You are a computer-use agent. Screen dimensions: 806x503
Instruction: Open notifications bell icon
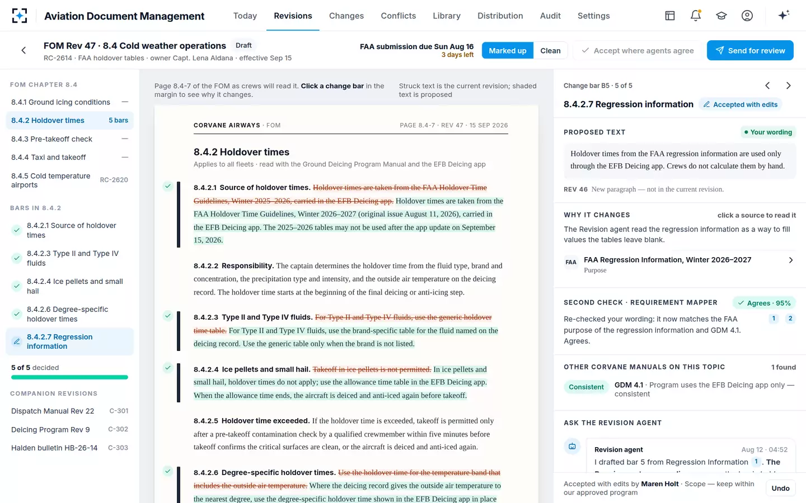[696, 16]
